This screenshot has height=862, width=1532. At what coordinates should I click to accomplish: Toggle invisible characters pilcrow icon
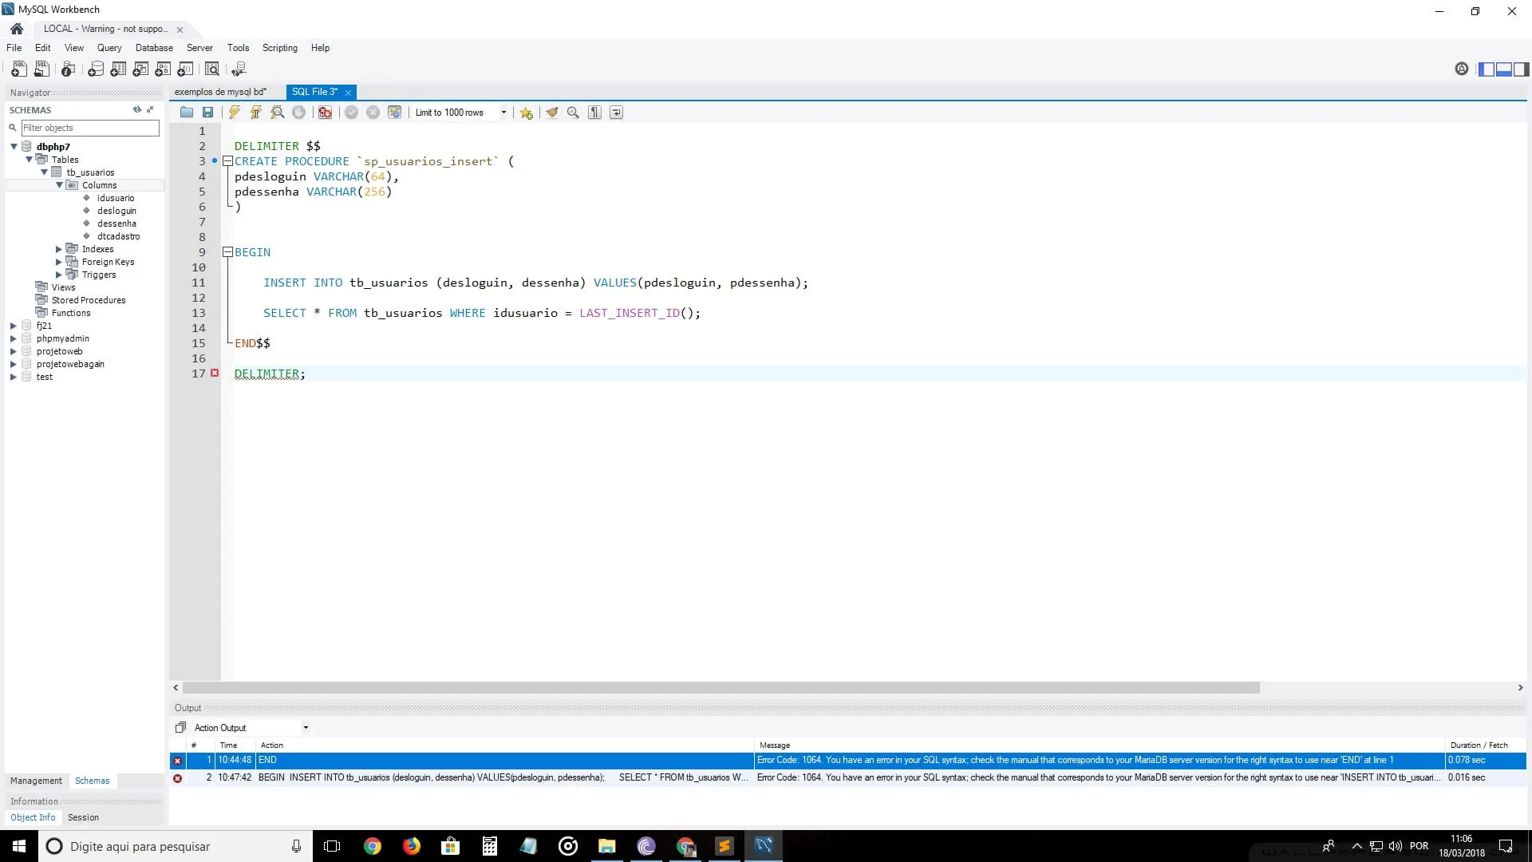594,113
